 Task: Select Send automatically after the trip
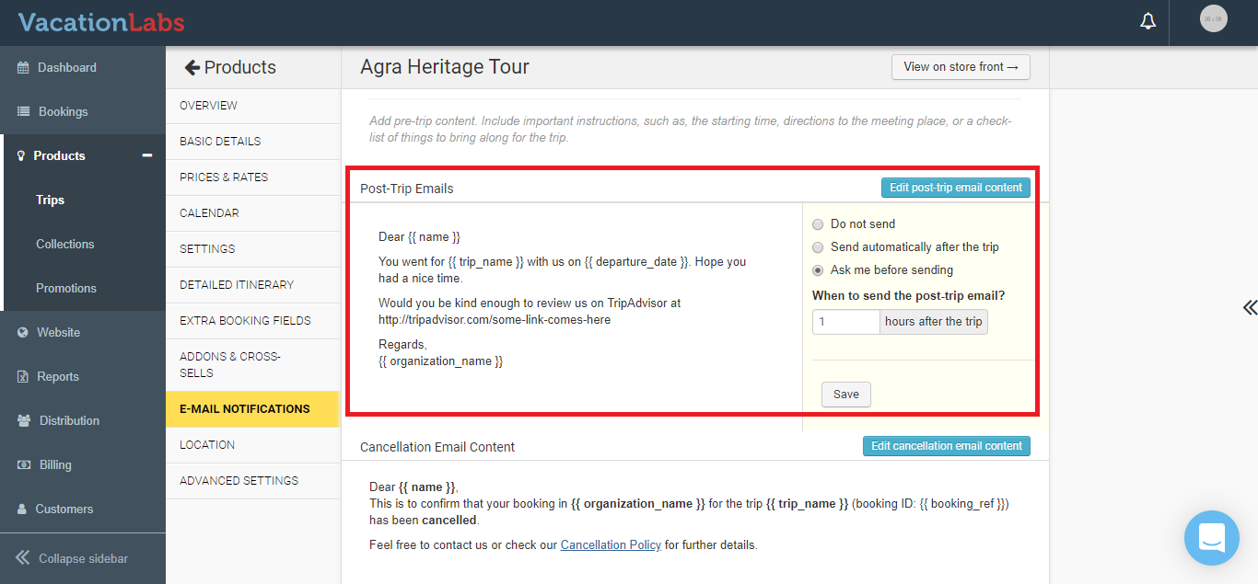pos(818,247)
